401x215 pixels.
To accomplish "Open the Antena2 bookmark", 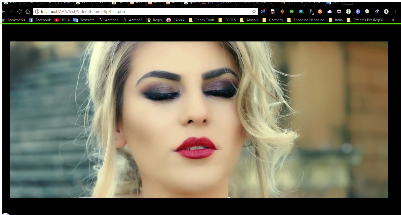I will point(132,20).
